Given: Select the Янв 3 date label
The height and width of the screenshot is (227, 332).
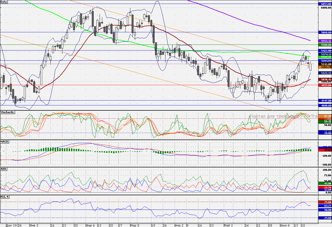Looking at the screenshot, I should pos(34,225).
